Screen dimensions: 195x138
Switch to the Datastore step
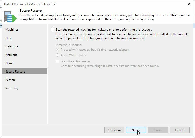click(12, 46)
